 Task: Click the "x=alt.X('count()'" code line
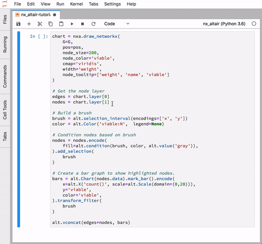[x=129, y=184]
